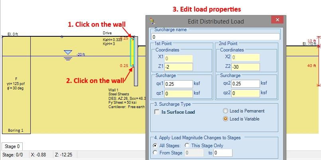This screenshot has height=160, width=321.
Task: Click the 'X: -0.88' status bar value
Action: coord(38,155)
